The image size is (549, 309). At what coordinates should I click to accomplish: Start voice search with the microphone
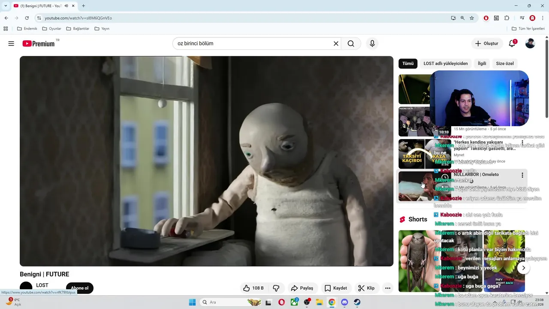[x=372, y=43]
